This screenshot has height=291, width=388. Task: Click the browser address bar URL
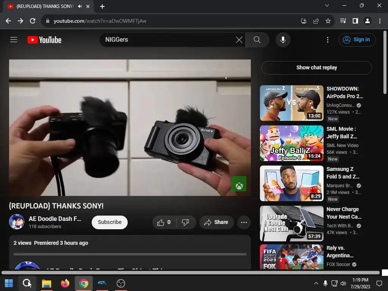pos(100,21)
